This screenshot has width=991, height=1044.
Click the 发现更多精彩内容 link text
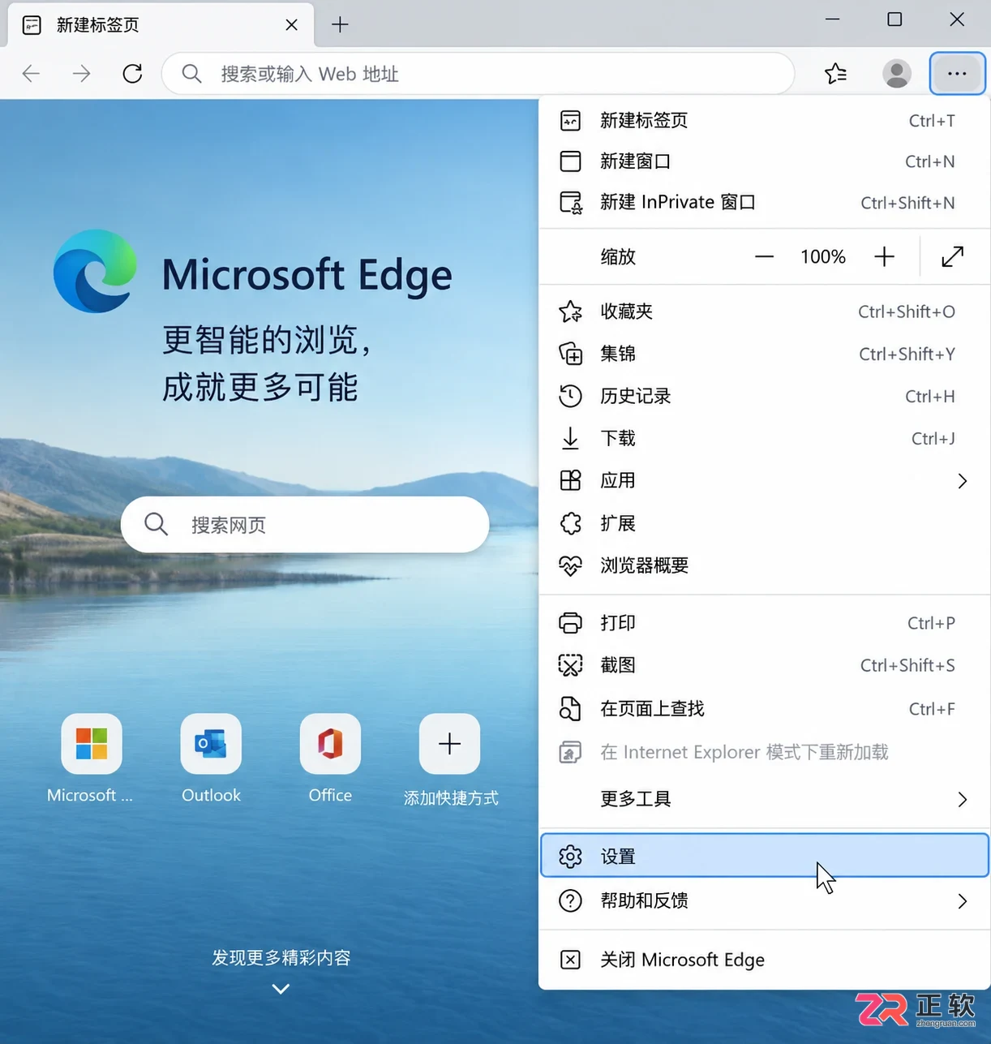281,957
